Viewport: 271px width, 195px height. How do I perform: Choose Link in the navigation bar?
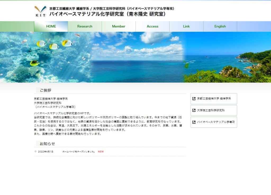(186, 26)
